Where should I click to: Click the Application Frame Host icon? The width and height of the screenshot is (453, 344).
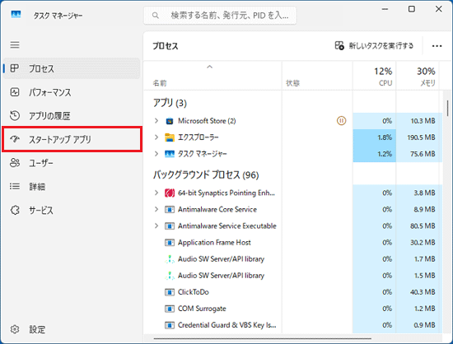[x=170, y=243]
